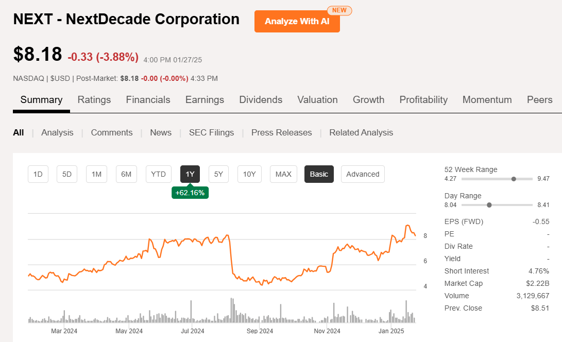This screenshot has height=342, width=562.
Task: View the Dividends tab
Action: (261, 100)
